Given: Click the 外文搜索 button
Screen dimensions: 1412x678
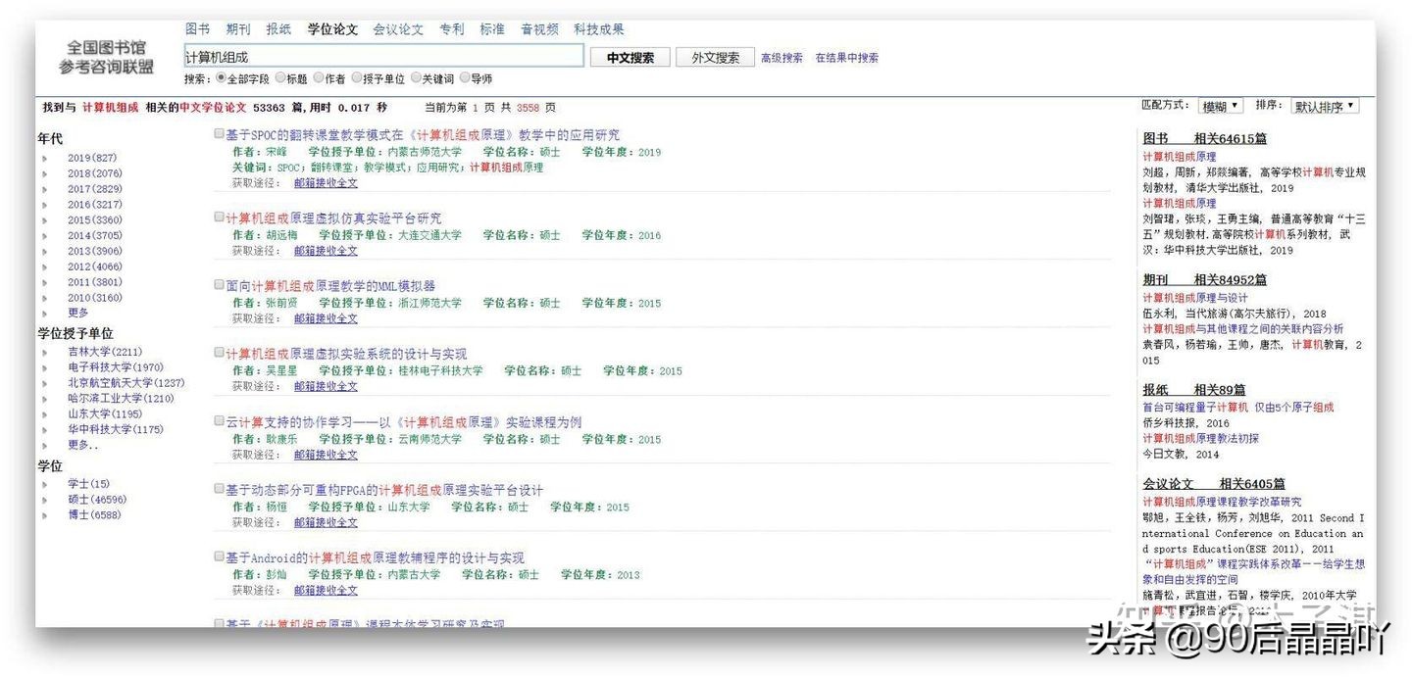Looking at the screenshot, I should pyautogui.click(x=715, y=56).
